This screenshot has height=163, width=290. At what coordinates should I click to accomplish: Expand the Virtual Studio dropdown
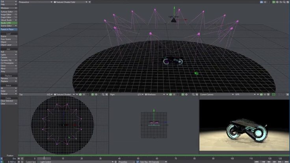coord(9,20)
